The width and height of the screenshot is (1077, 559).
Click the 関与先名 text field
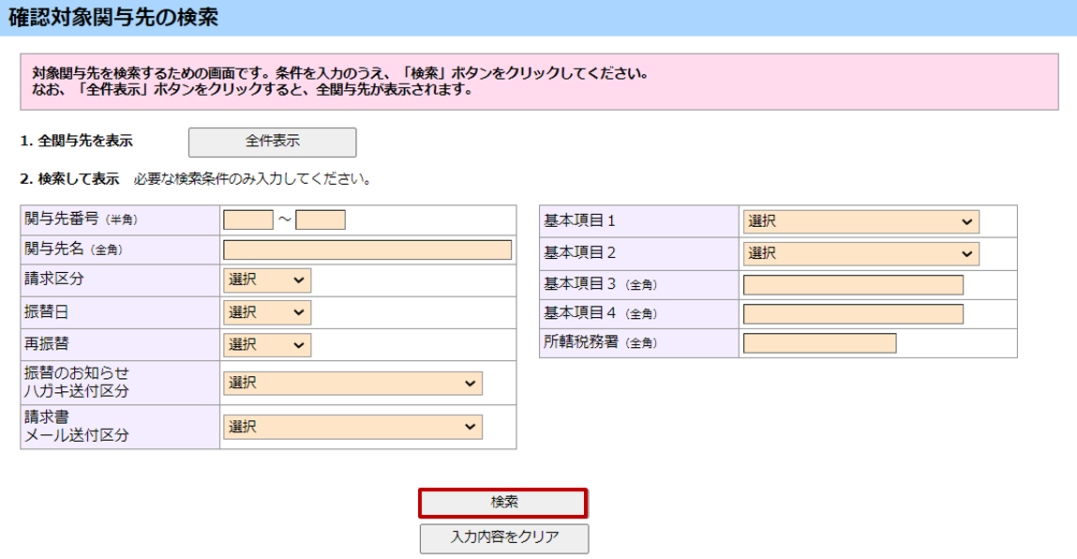click(x=367, y=249)
